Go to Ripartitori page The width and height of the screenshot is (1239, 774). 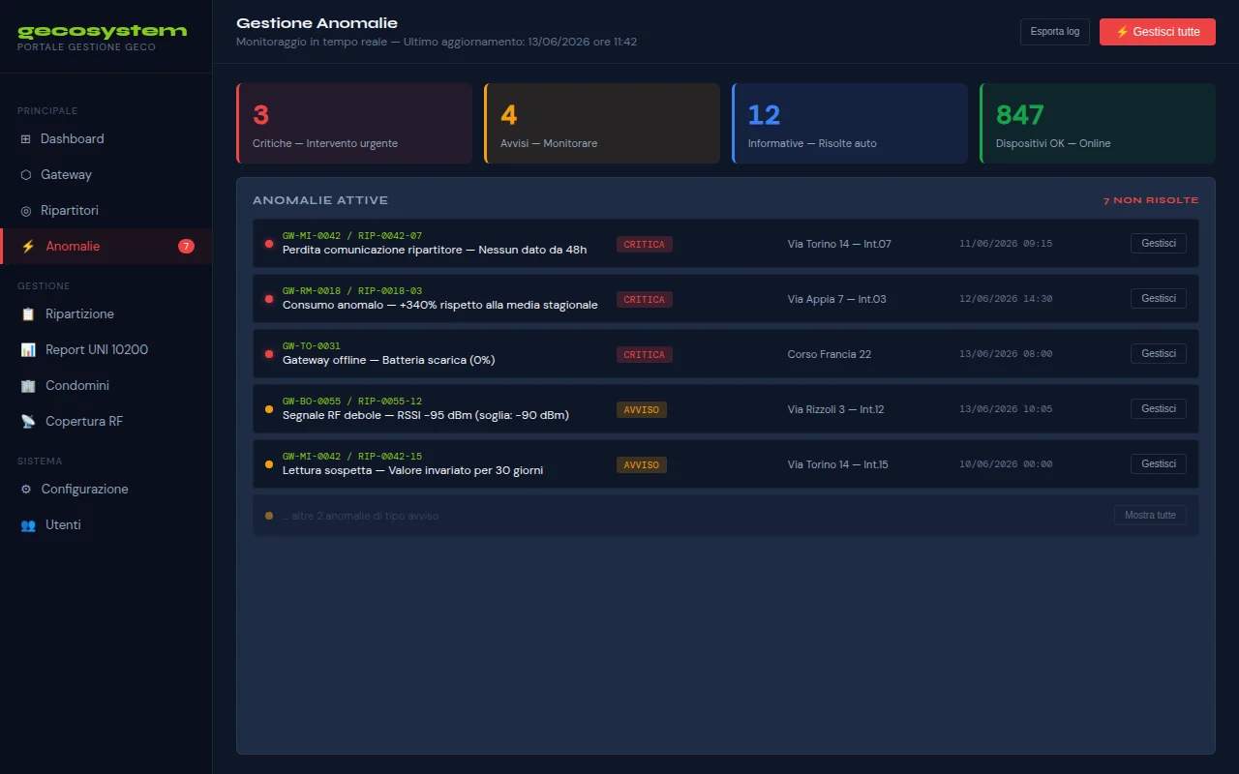click(106, 211)
